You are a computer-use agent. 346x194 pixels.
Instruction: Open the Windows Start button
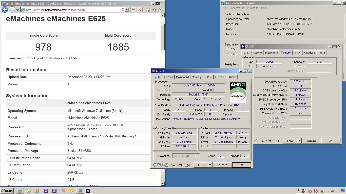click(x=7, y=191)
